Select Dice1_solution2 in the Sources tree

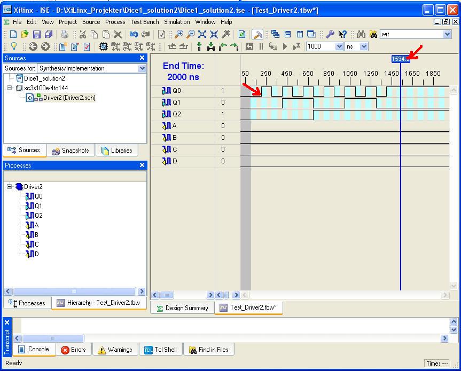(44, 78)
